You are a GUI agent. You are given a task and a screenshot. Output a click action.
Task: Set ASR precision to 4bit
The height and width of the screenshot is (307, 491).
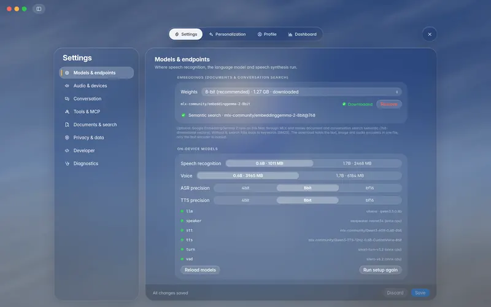click(x=245, y=188)
